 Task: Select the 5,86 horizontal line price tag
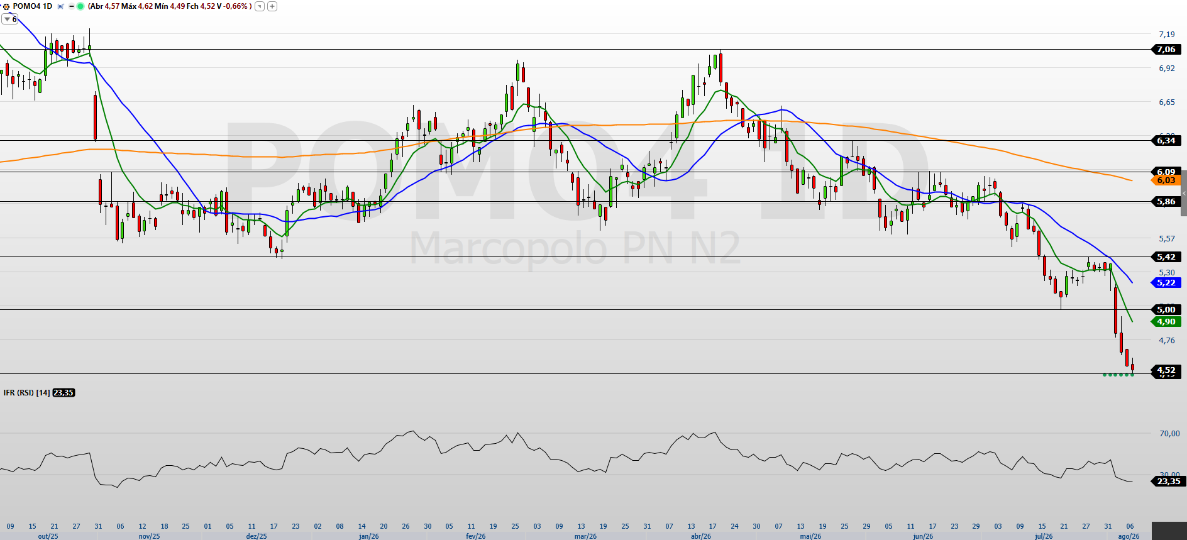(1166, 202)
